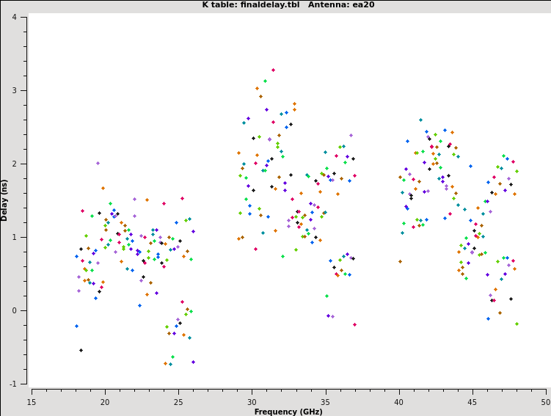Click the 'Frequency (GHz)' x-axis label
This screenshot has width=551, height=416.
[x=288, y=412]
